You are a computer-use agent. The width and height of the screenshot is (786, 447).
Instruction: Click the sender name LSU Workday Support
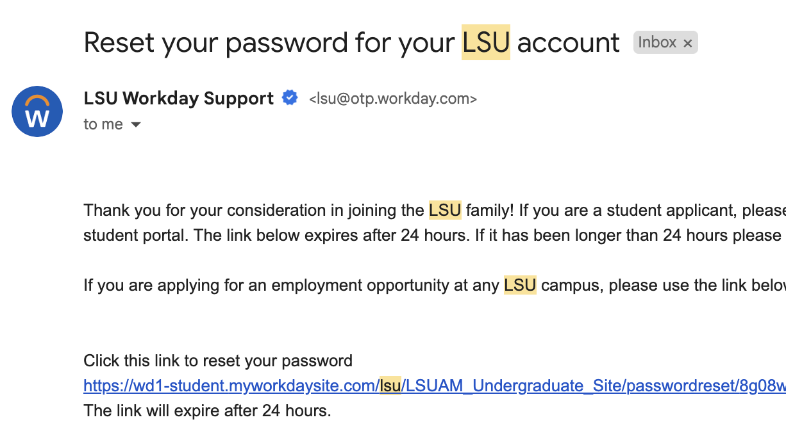pos(178,99)
